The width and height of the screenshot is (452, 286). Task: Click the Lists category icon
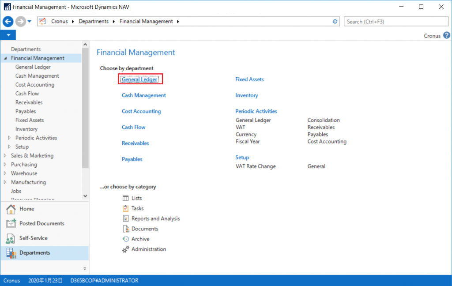[125, 199]
